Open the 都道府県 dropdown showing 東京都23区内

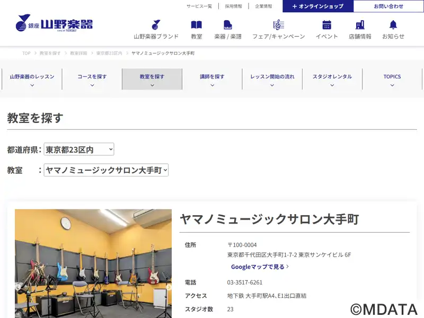(x=79, y=149)
